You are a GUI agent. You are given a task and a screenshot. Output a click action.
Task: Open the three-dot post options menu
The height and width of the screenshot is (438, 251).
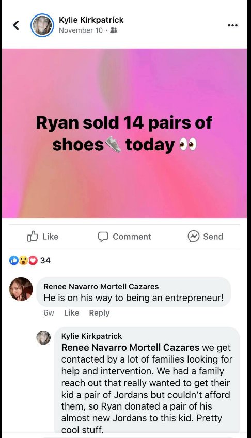pyautogui.click(x=232, y=25)
